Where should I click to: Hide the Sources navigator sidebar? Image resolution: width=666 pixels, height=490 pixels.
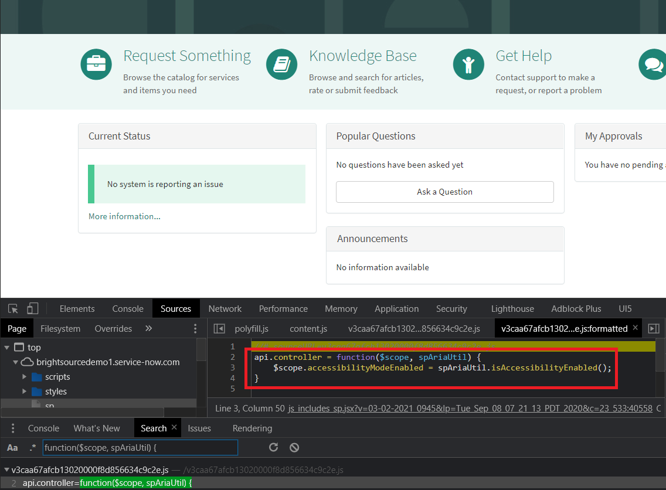pos(219,329)
